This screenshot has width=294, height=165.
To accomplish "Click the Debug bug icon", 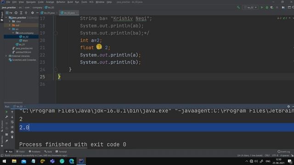I will (x=267, y=7).
